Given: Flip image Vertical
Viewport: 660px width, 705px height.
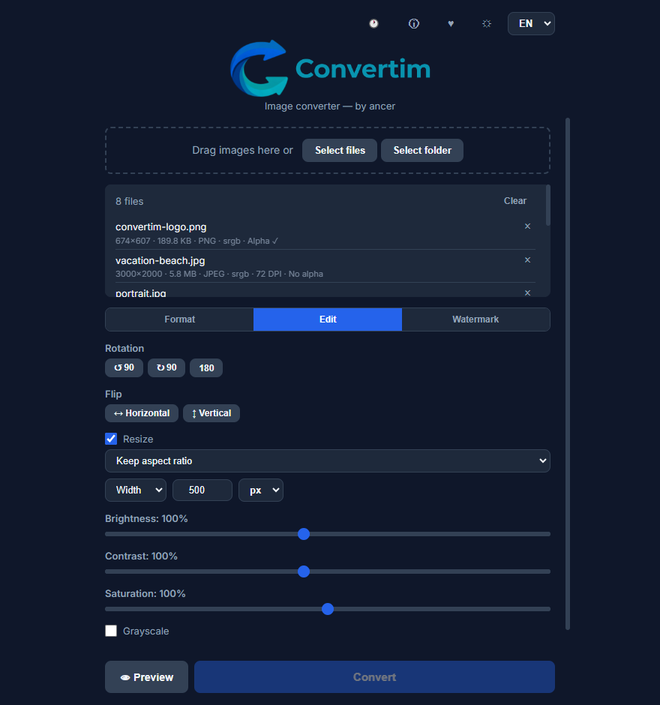Looking at the screenshot, I should [x=211, y=413].
